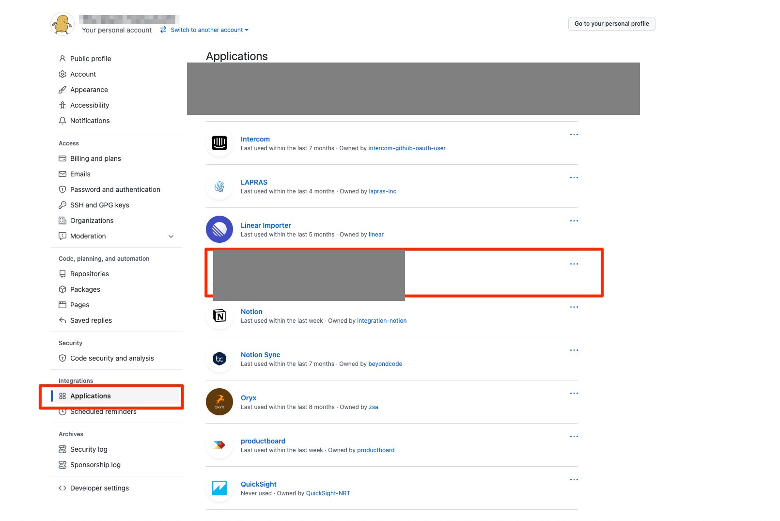Open options menu for Oryx row
Screen dimensions: 780x521
coord(574,394)
